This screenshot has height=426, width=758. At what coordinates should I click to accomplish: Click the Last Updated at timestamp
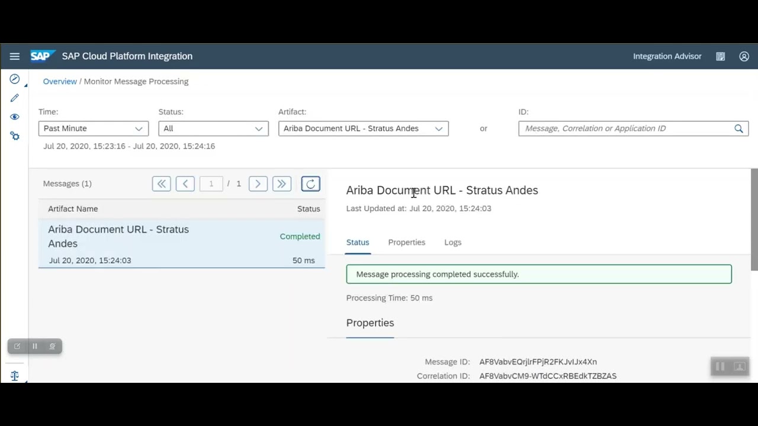(x=419, y=208)
